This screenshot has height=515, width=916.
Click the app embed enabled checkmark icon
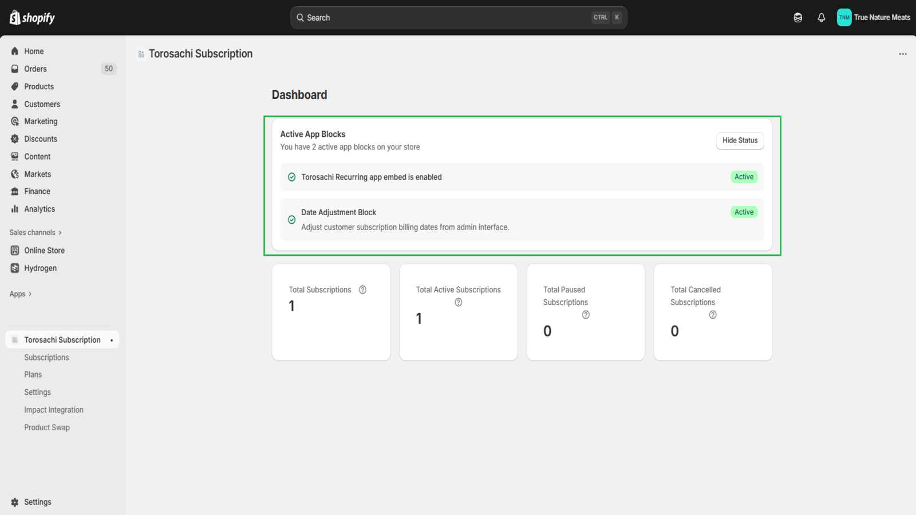[x=291, y=177]
